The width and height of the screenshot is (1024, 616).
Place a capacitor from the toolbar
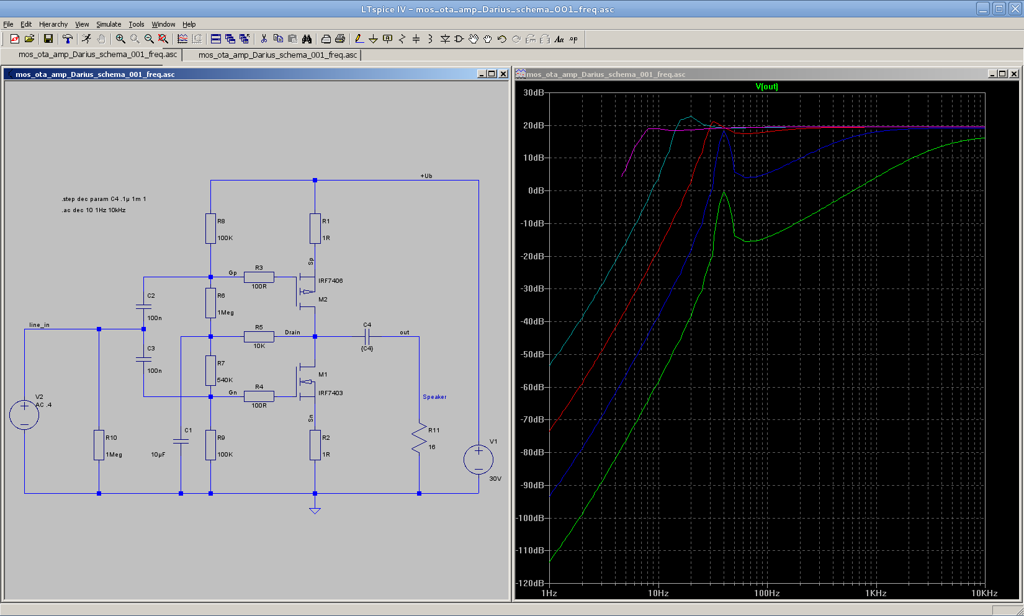point(416,38)
